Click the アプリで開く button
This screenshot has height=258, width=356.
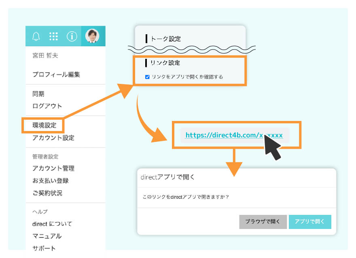click(310, 222)
